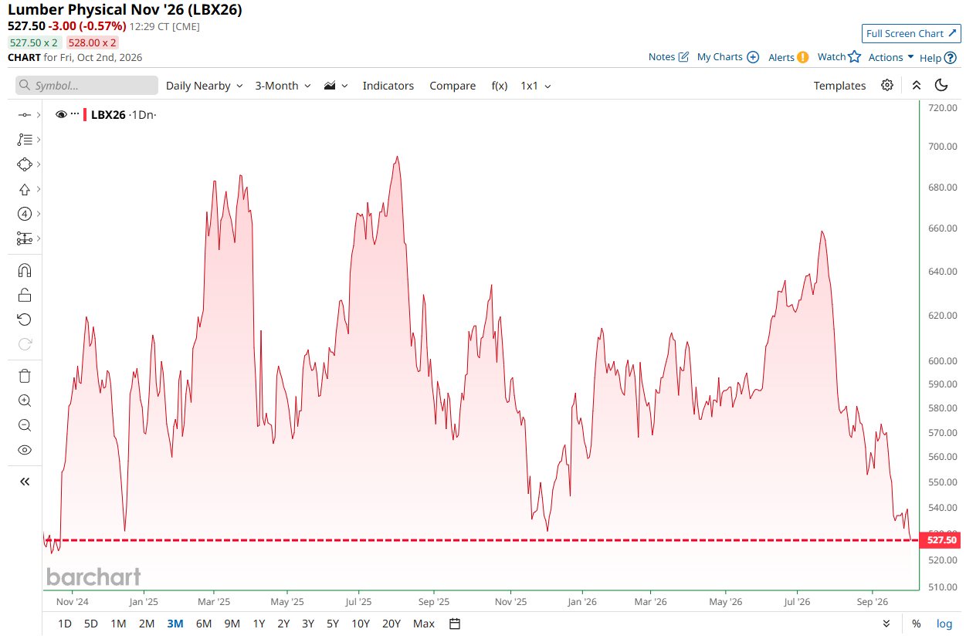
Task: Zoom out on the chart
Action: pyautogui.click(x=24, y=425)
